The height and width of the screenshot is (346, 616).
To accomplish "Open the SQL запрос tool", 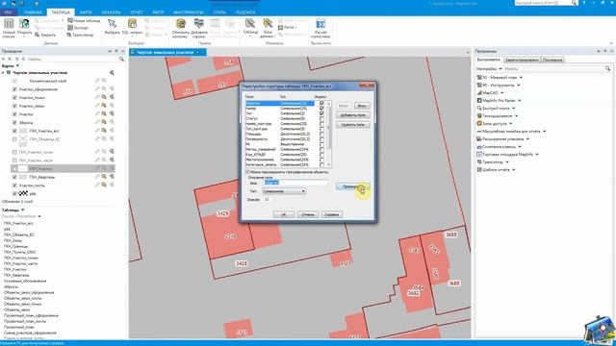I will pos(133,23).
